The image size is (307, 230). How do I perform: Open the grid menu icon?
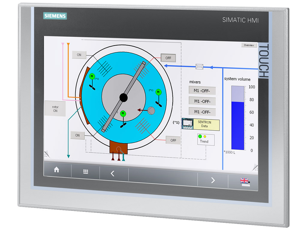[85, 172]
